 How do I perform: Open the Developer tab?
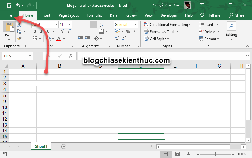169,15
